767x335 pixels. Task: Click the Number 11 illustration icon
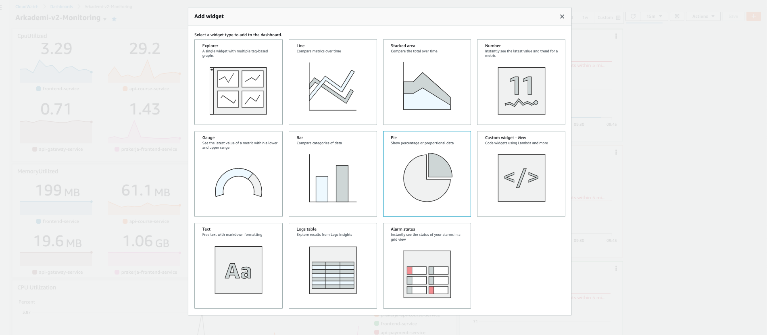tap(521, 91)
